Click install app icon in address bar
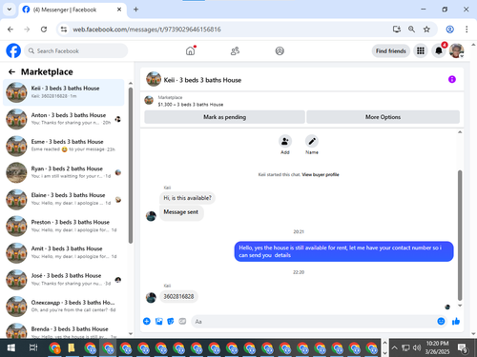This screenshot has height=357, width=477. [x=396, y=30]
